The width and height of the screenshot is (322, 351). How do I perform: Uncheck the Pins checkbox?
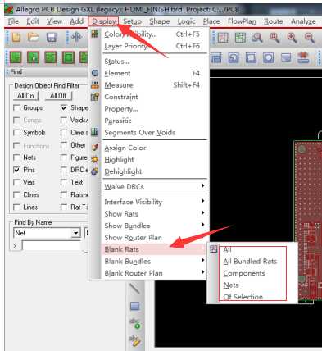(16, 170)
